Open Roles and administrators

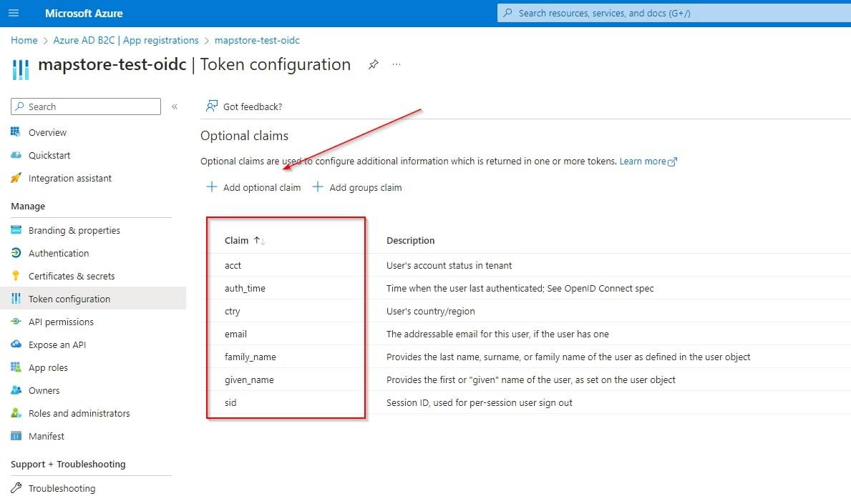pyautogui.click(x=79, y=413)
